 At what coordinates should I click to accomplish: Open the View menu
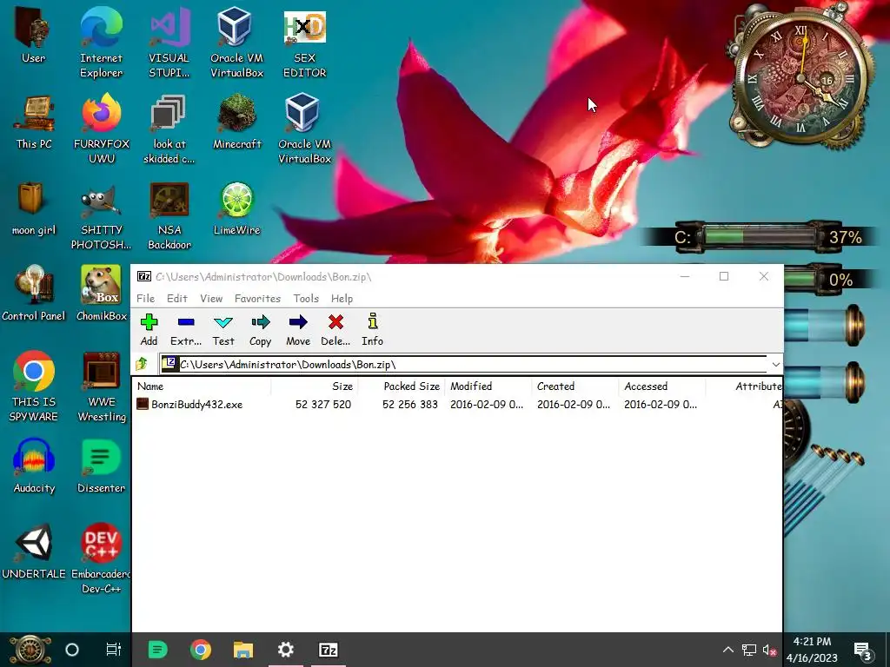[211, 299]
